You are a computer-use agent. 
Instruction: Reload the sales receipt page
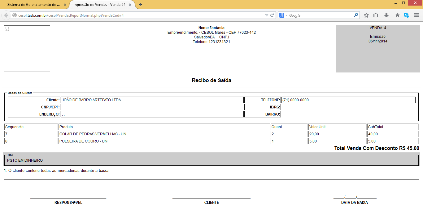pyautogui.click(x=272, y=15)
